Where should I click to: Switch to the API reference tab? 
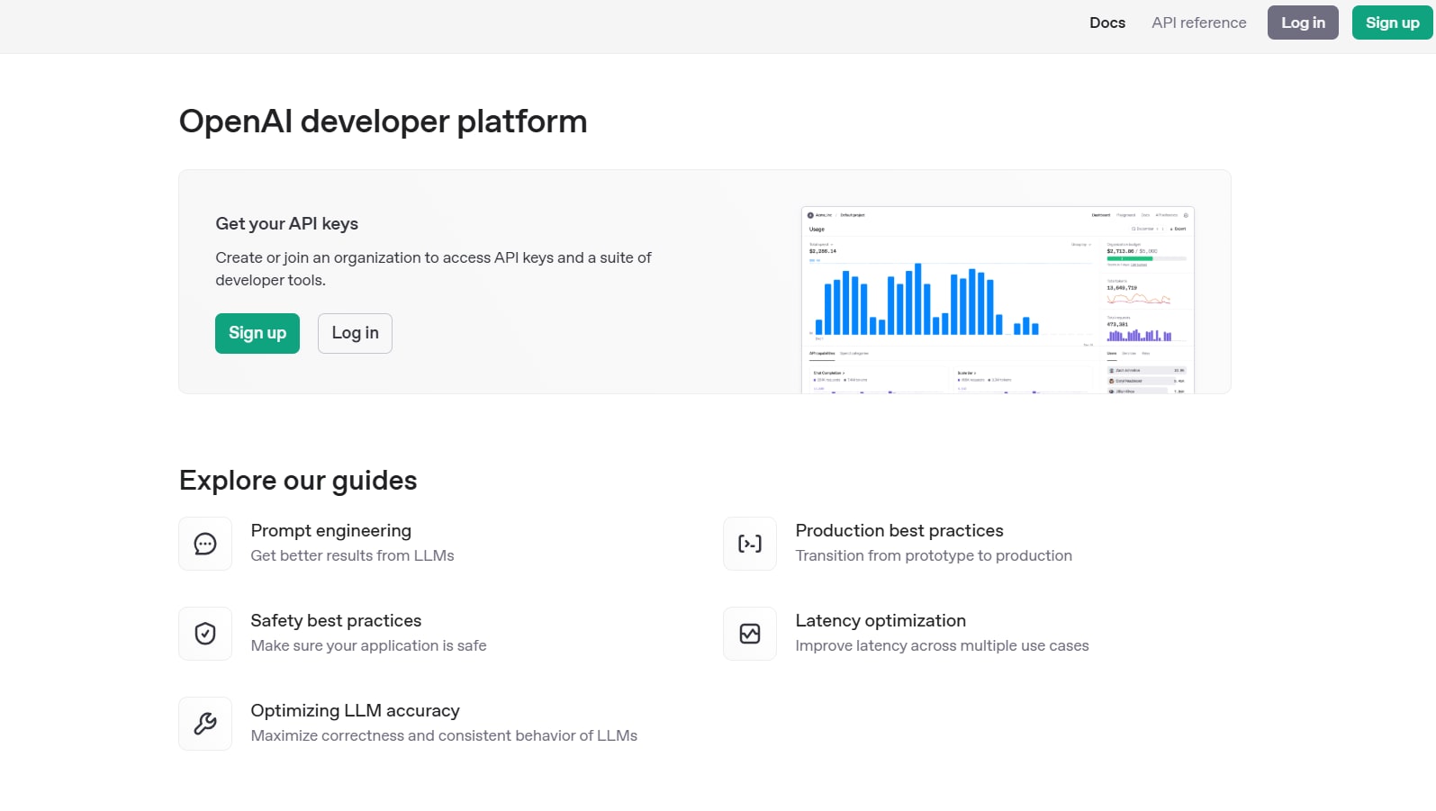[1199, 23]
